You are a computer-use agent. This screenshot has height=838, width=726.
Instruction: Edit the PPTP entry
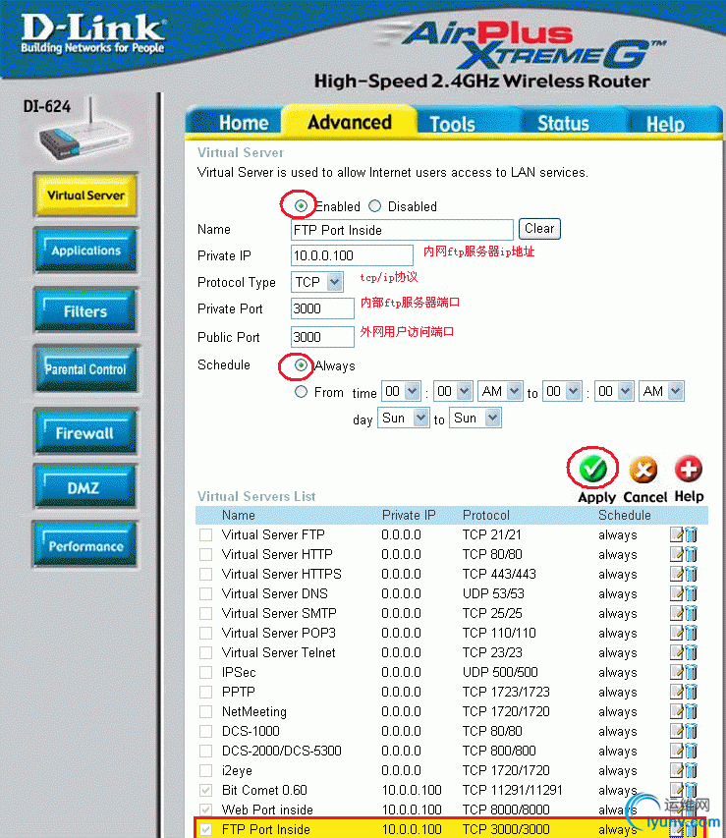pos(676,692)
